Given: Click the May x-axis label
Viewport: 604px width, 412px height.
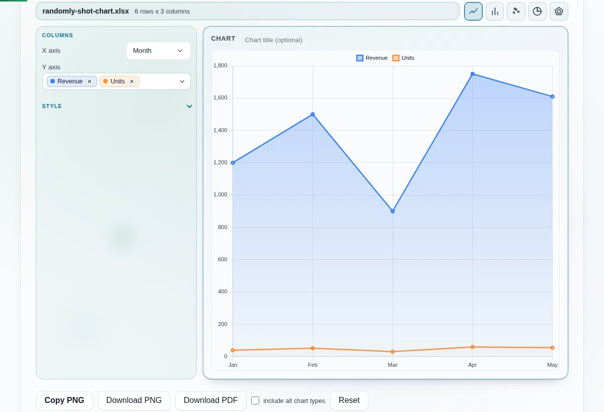Looking at the screenshot, I should [552, 365].
